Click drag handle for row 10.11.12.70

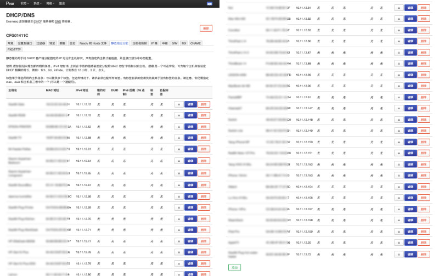(x=179, y=219)
